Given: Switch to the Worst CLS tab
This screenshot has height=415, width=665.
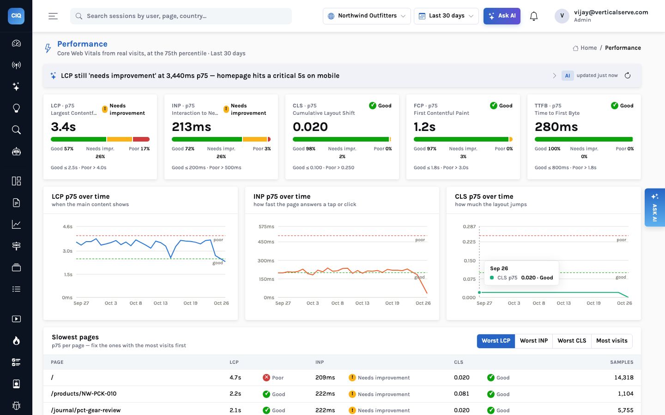Looking at the screenshot, I should tap(572, 341).
